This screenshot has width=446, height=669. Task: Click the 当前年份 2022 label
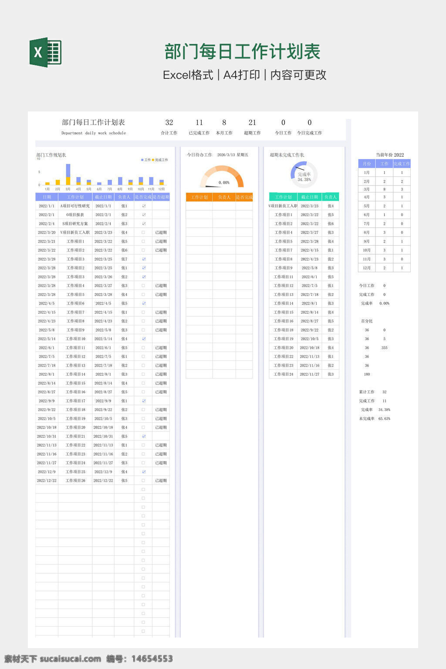(390, 155)
